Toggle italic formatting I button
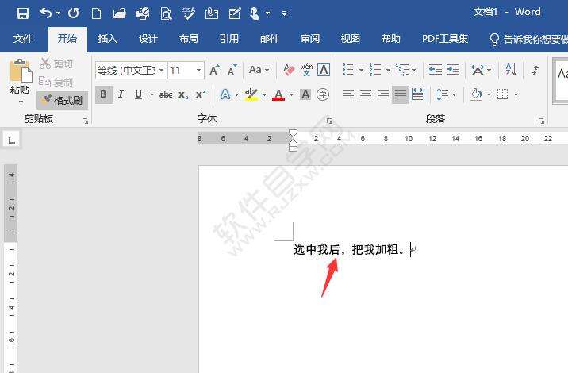 click(121, 94)
